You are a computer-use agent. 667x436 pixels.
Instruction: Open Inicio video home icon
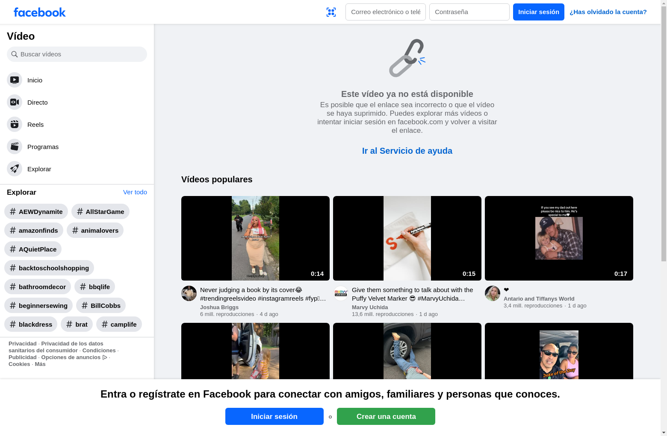15,80
